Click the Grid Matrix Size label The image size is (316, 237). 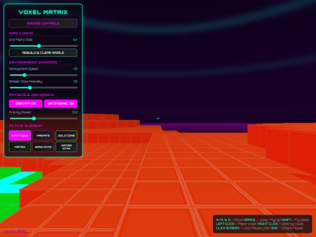click(x=20, y=40)
